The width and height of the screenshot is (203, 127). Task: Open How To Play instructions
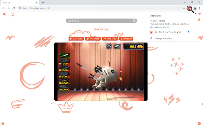pos(126,39)
